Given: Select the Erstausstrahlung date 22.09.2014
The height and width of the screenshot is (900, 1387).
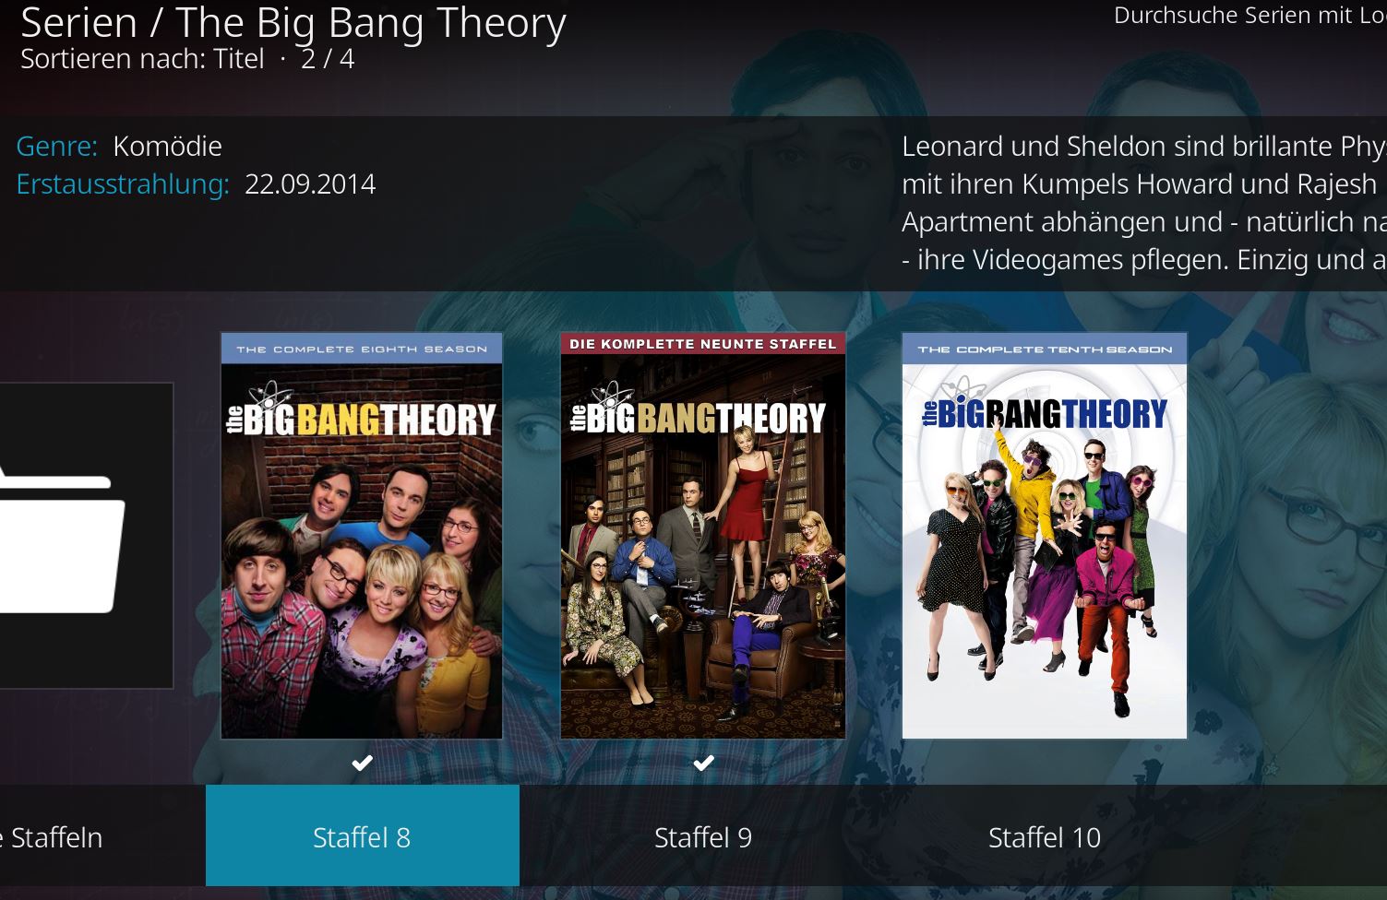Looking at the screenshot, I should click(x=310, y=184).
